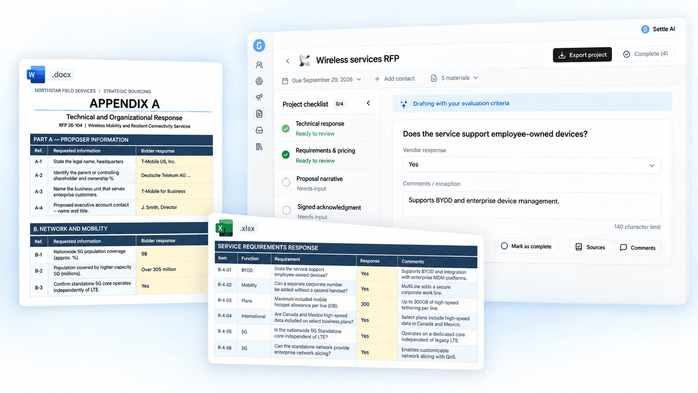
Task: Click the Deutsche Telekom AG response cell
Action: 174,175
